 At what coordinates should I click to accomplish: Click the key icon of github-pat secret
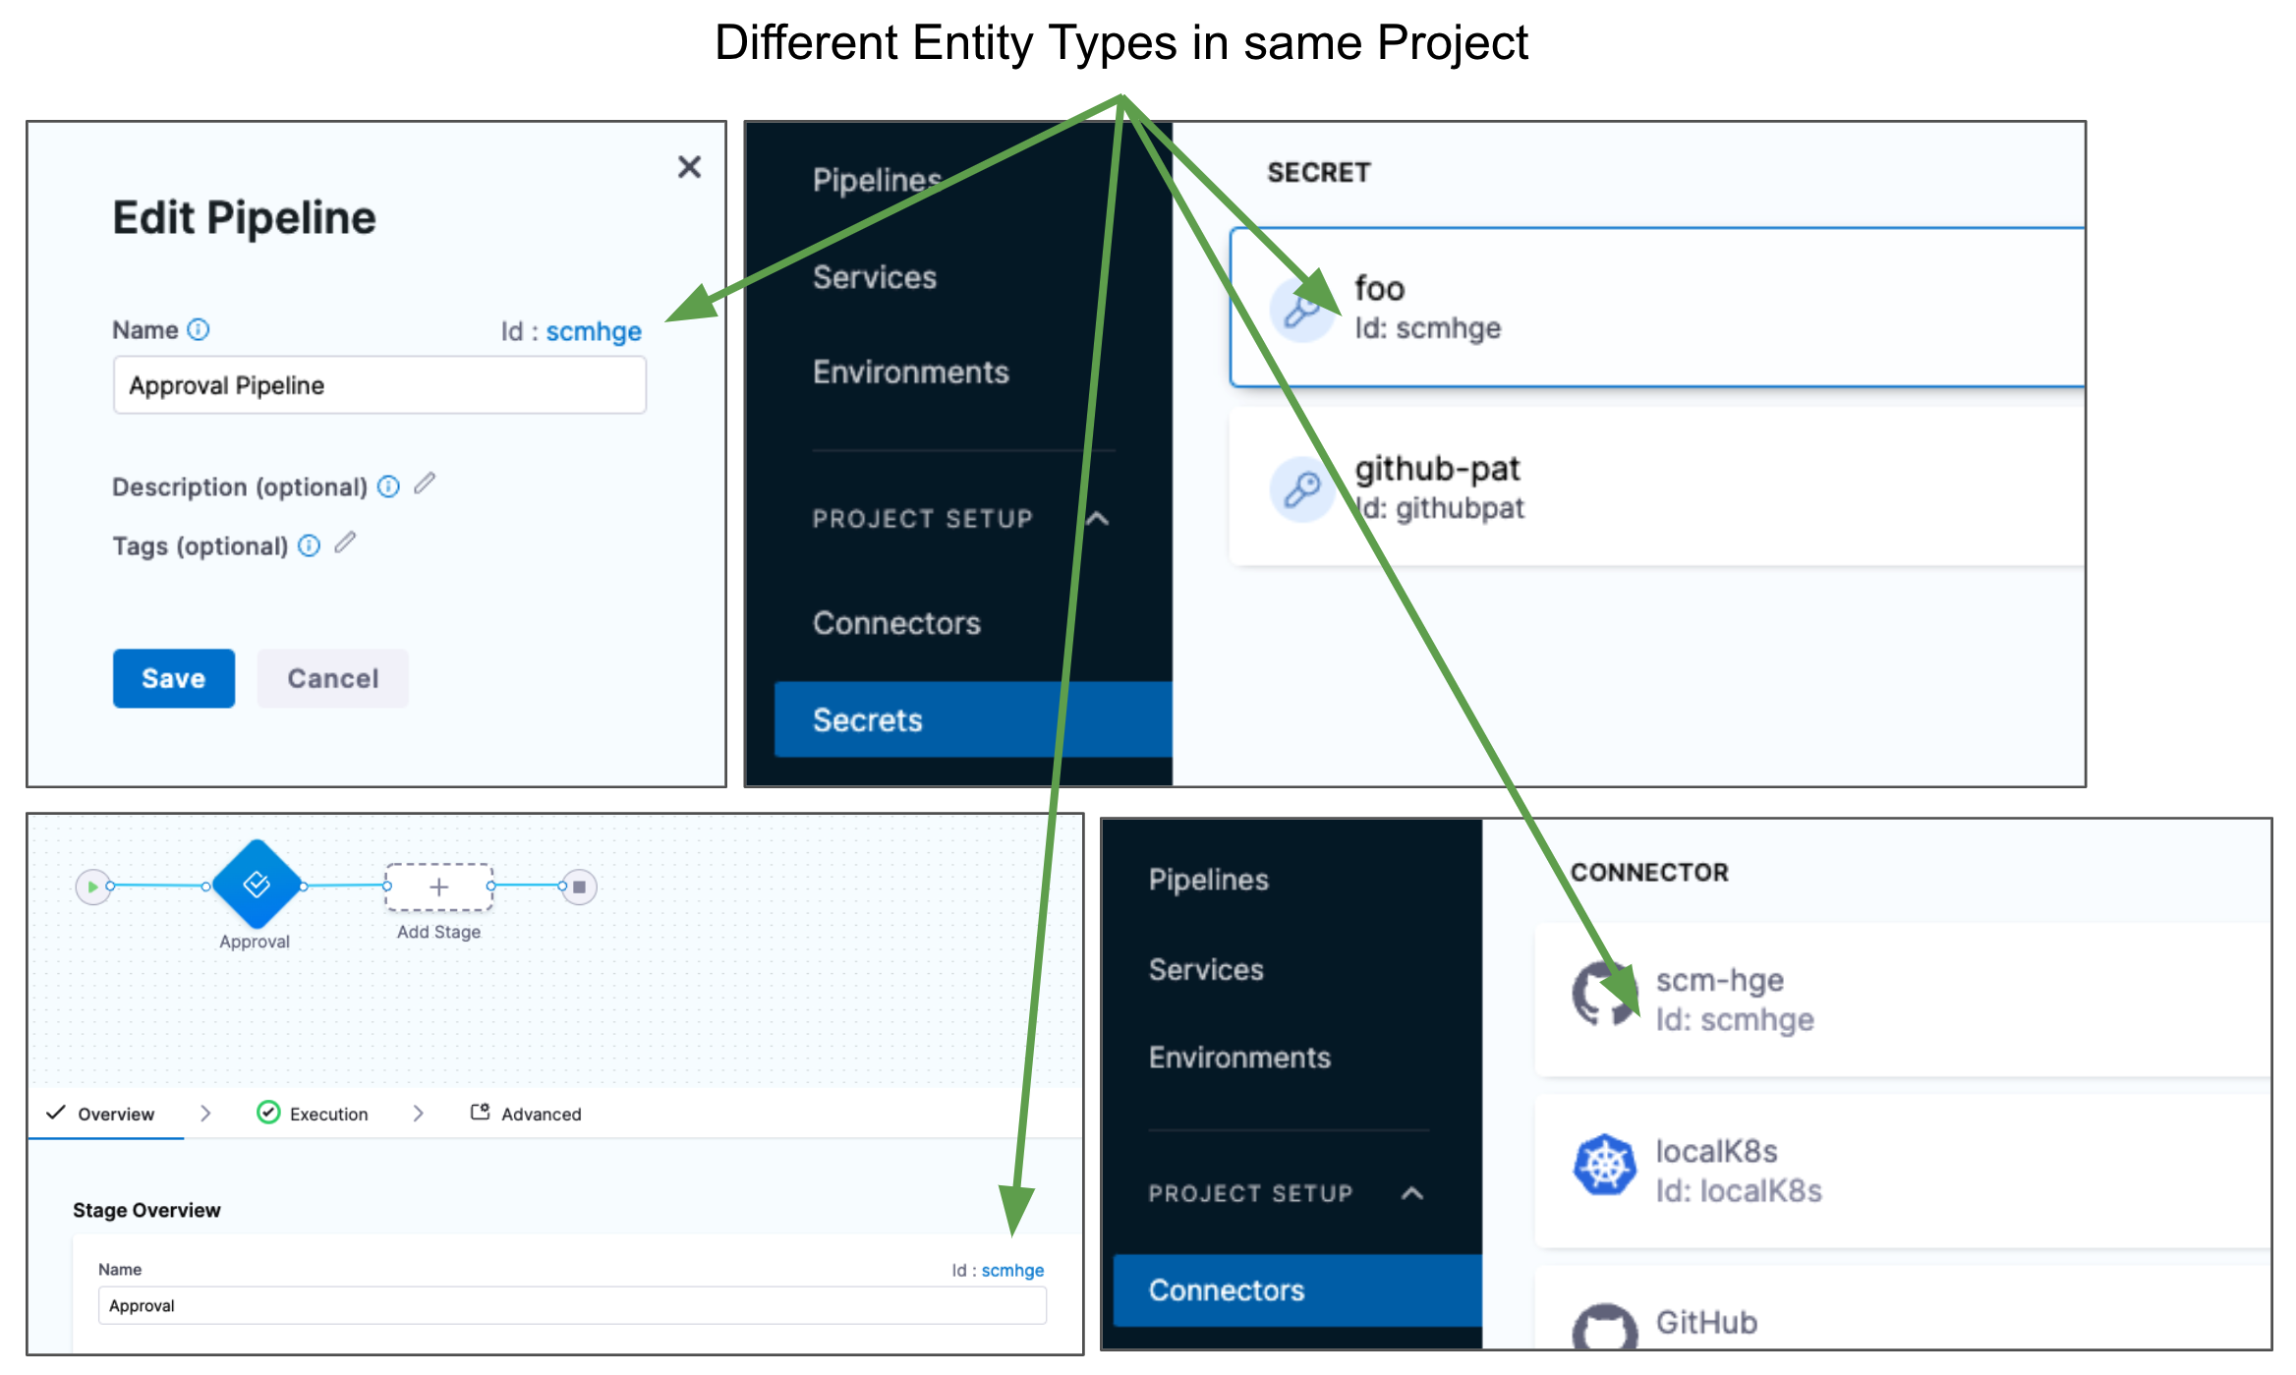click(1301, 488)
